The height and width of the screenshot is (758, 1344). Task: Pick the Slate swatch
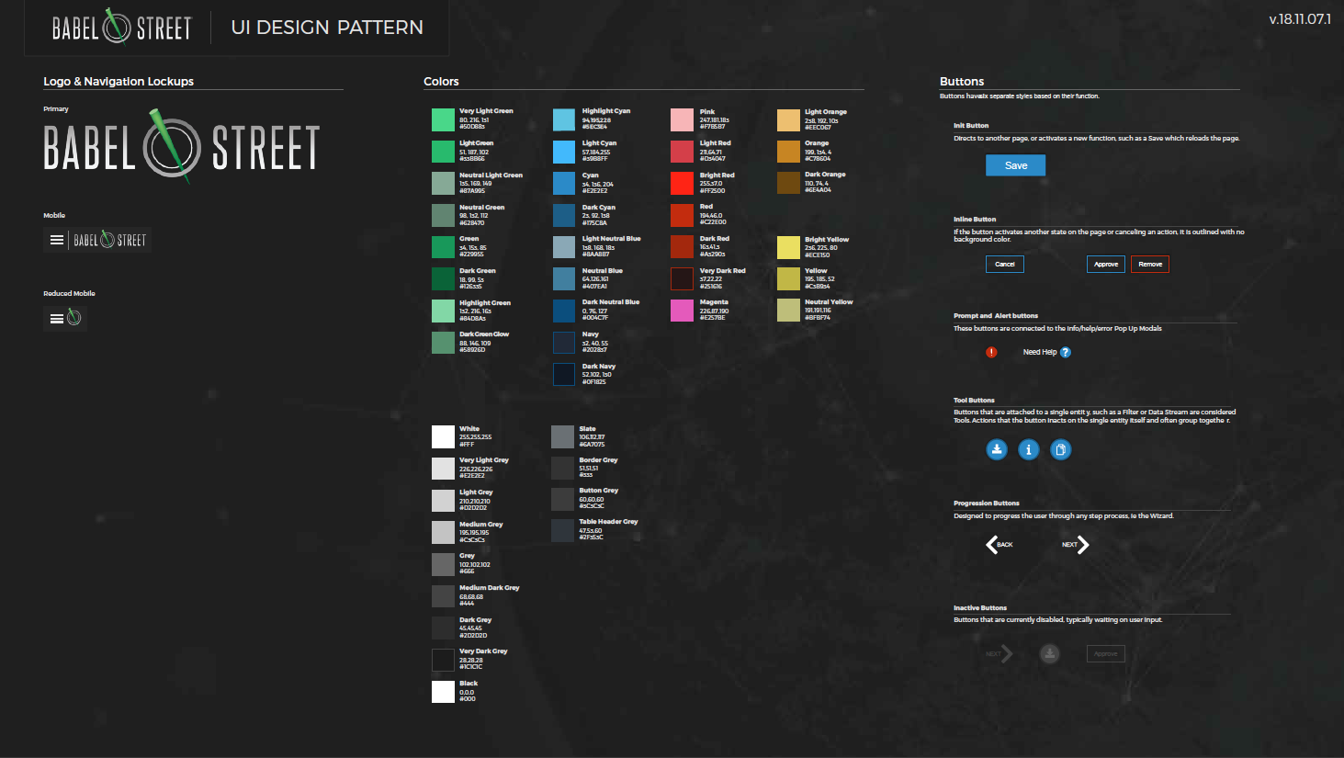point(562,436)
